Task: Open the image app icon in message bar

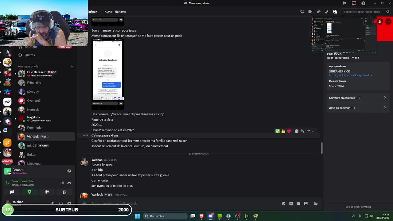Action: [x=306, y=204]
